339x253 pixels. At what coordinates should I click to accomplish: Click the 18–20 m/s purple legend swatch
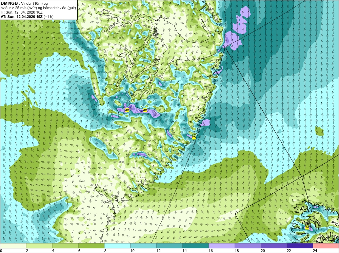[248, 246]
